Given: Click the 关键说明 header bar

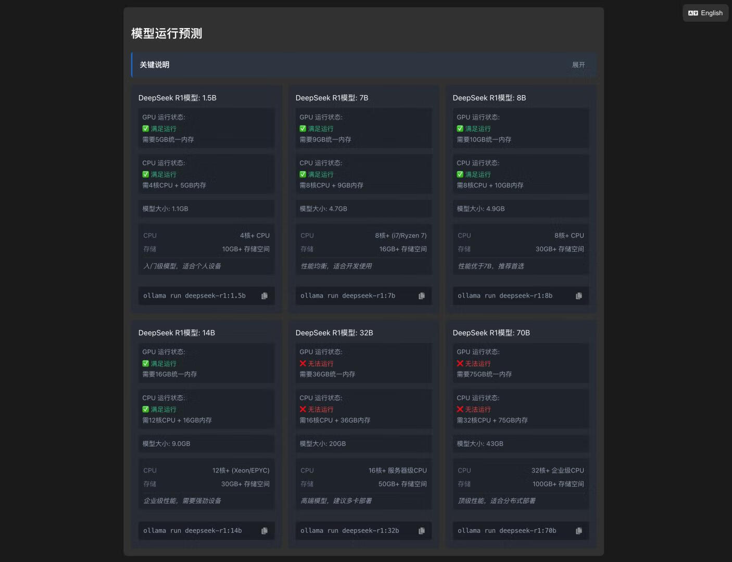Looking at the screenshot, I should pos(154,65).
